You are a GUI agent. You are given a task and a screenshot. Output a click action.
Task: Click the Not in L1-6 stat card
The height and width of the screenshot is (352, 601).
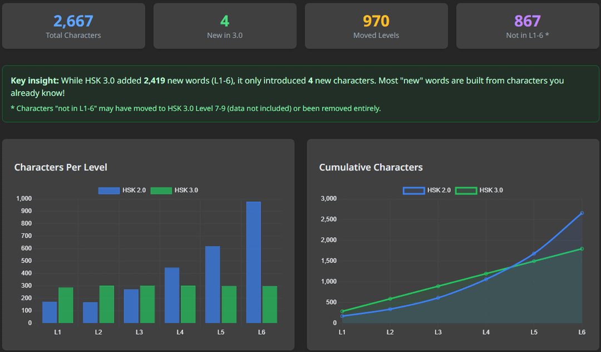pos(528,26)
